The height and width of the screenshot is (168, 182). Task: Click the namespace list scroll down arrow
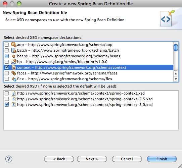[176, 79]
